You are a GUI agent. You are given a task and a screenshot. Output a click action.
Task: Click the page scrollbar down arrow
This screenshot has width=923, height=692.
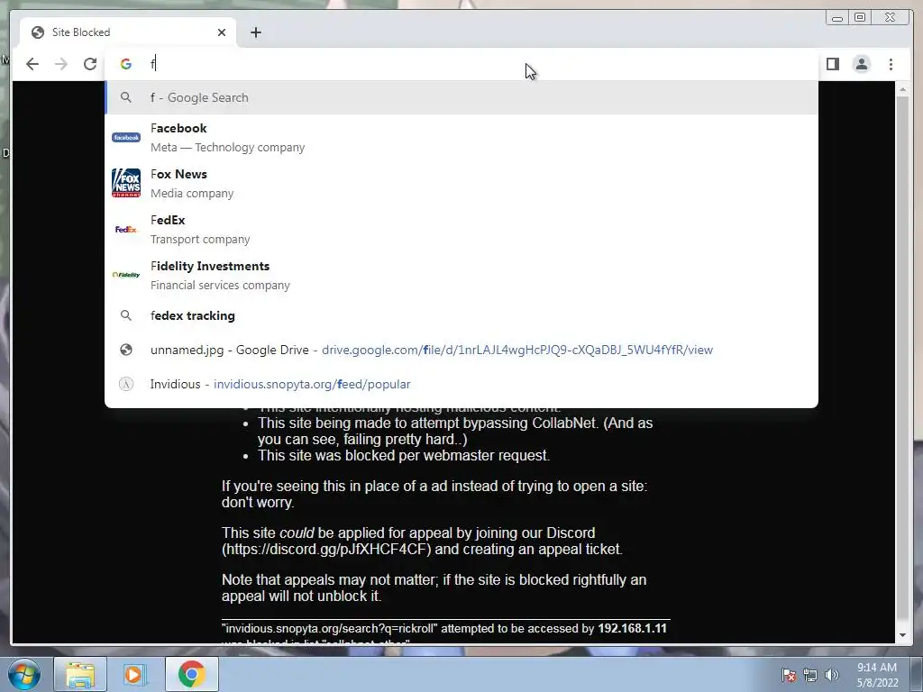point(902,635)
